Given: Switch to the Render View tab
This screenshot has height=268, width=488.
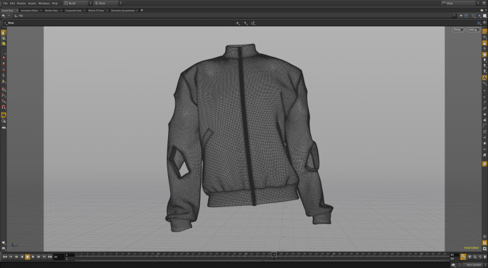Looking at the screenshot, I should point(52,10).
